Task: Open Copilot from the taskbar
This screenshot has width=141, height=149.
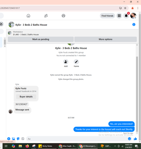Action: (13, 146)
